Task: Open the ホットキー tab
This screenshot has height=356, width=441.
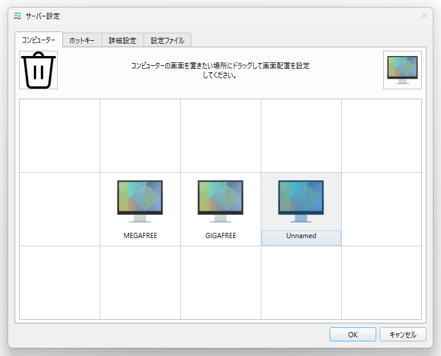Action: point(82,41)
